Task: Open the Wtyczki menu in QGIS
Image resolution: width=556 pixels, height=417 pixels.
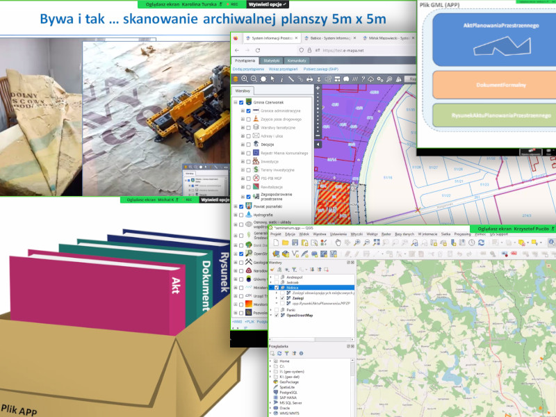Action: click(x=357, y=234)
